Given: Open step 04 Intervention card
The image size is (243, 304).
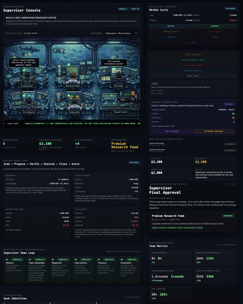Looking at the screenshot, I should [84, 270].
